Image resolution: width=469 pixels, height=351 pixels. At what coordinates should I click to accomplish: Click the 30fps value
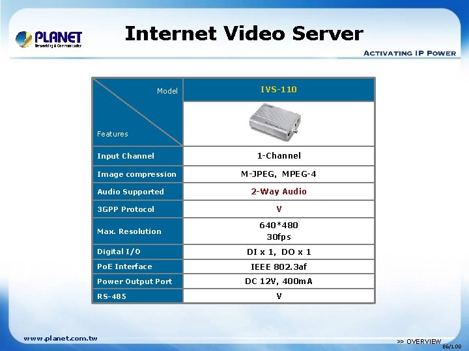click(x=279, y=237)
